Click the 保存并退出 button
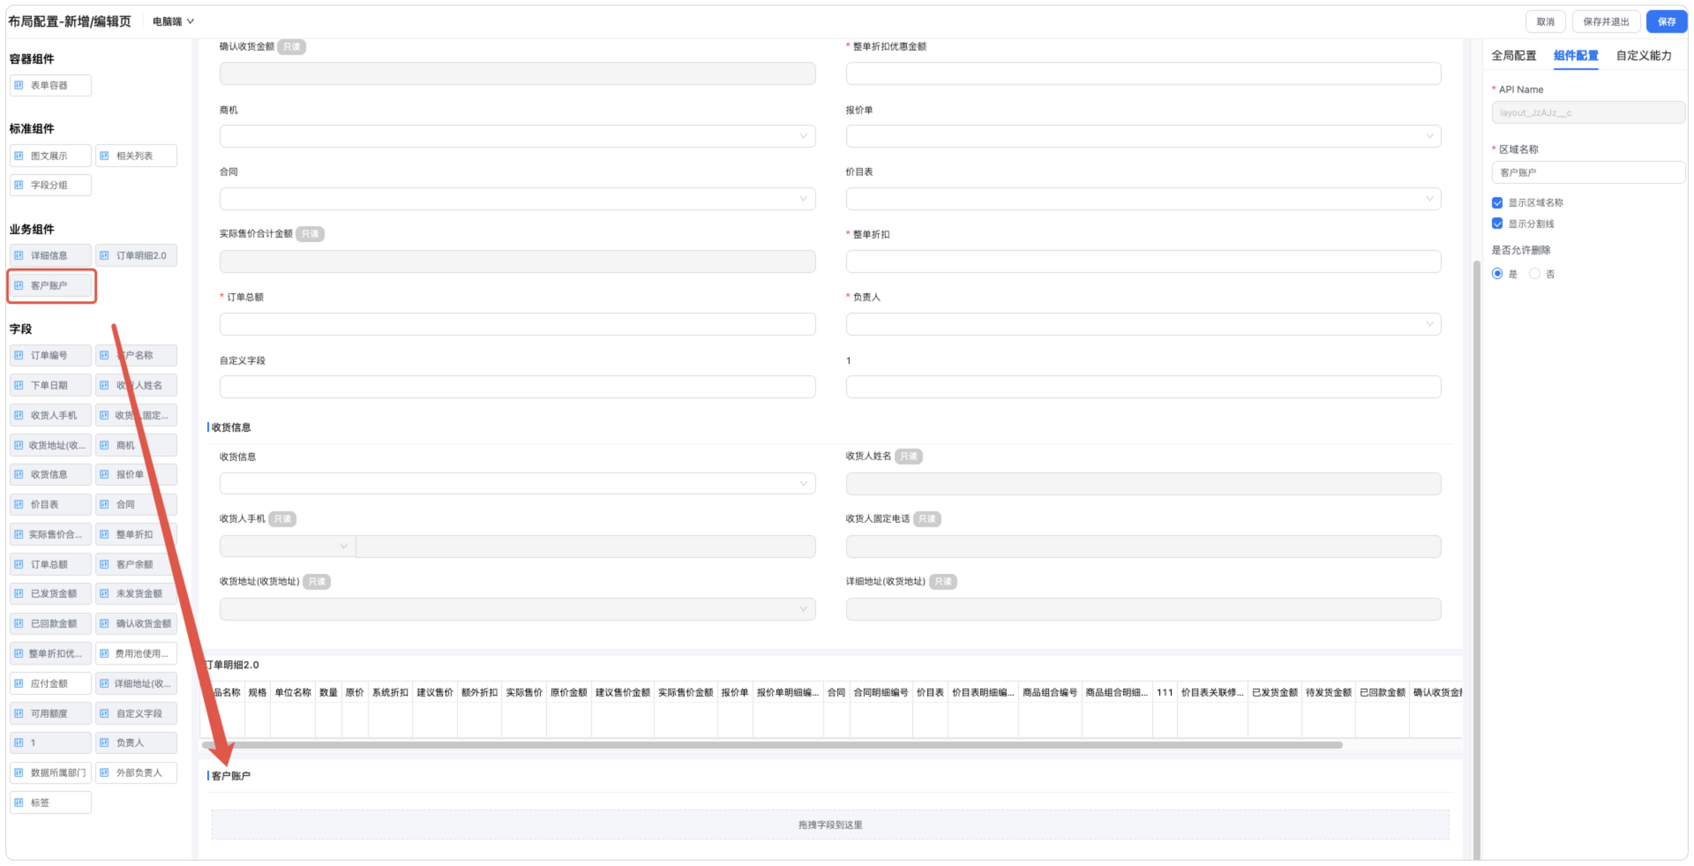 (1605, 22)
